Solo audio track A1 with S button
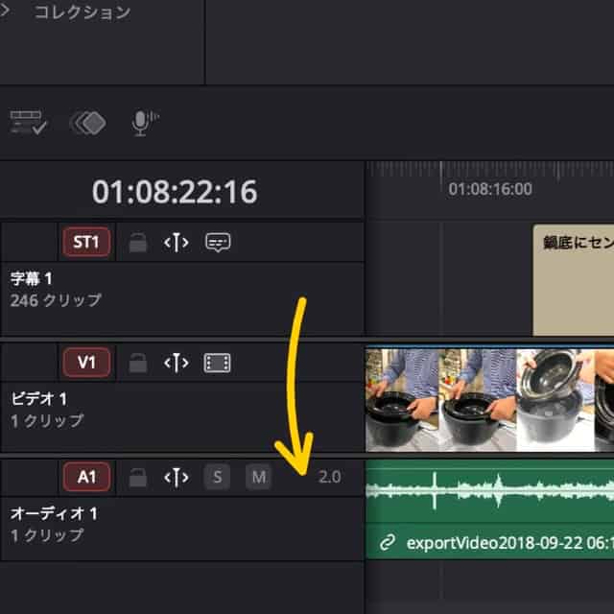The height and width of the screenshot is (614, 614). (218, 477)
